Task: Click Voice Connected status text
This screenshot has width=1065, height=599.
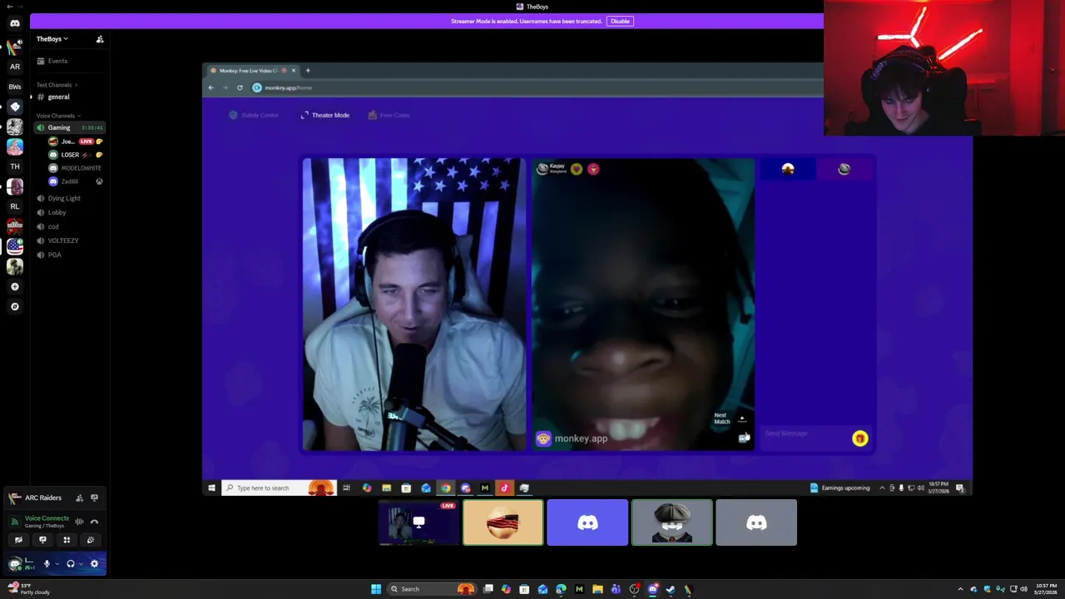Action: 47,517
